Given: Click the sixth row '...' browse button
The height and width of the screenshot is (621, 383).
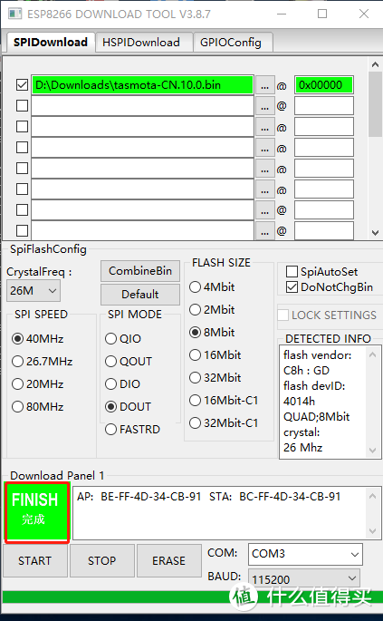Looking at the screenshot, I should (265, 189).
